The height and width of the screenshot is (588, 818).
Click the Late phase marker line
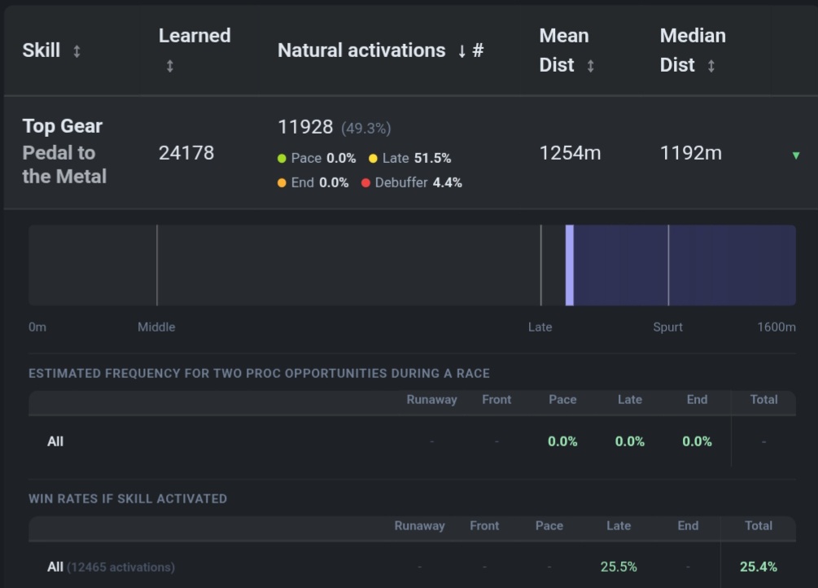541,265
